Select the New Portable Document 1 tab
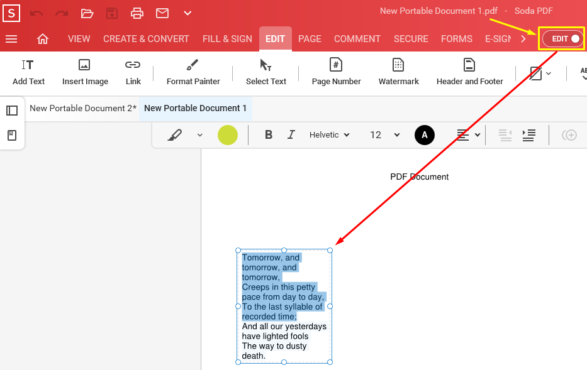587x370 pixels. tap(196, 109)
